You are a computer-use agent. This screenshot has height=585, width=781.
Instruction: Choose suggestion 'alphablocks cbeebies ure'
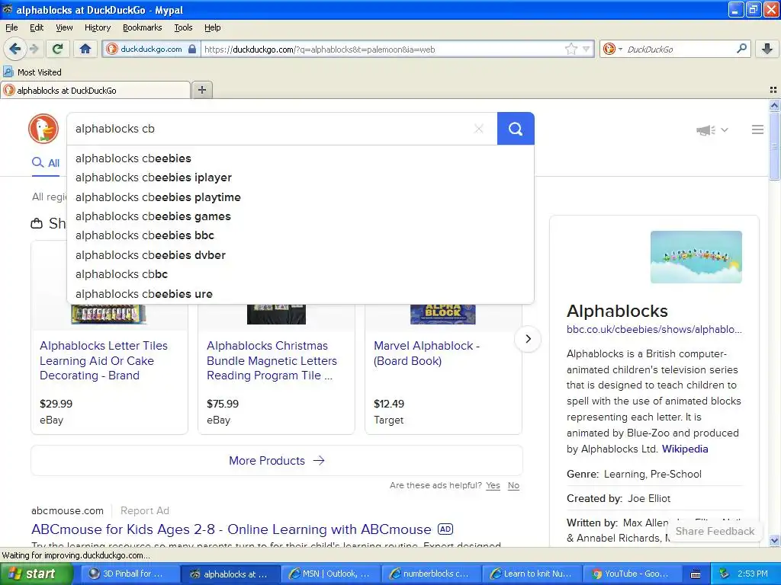click(x=301, y=293)
